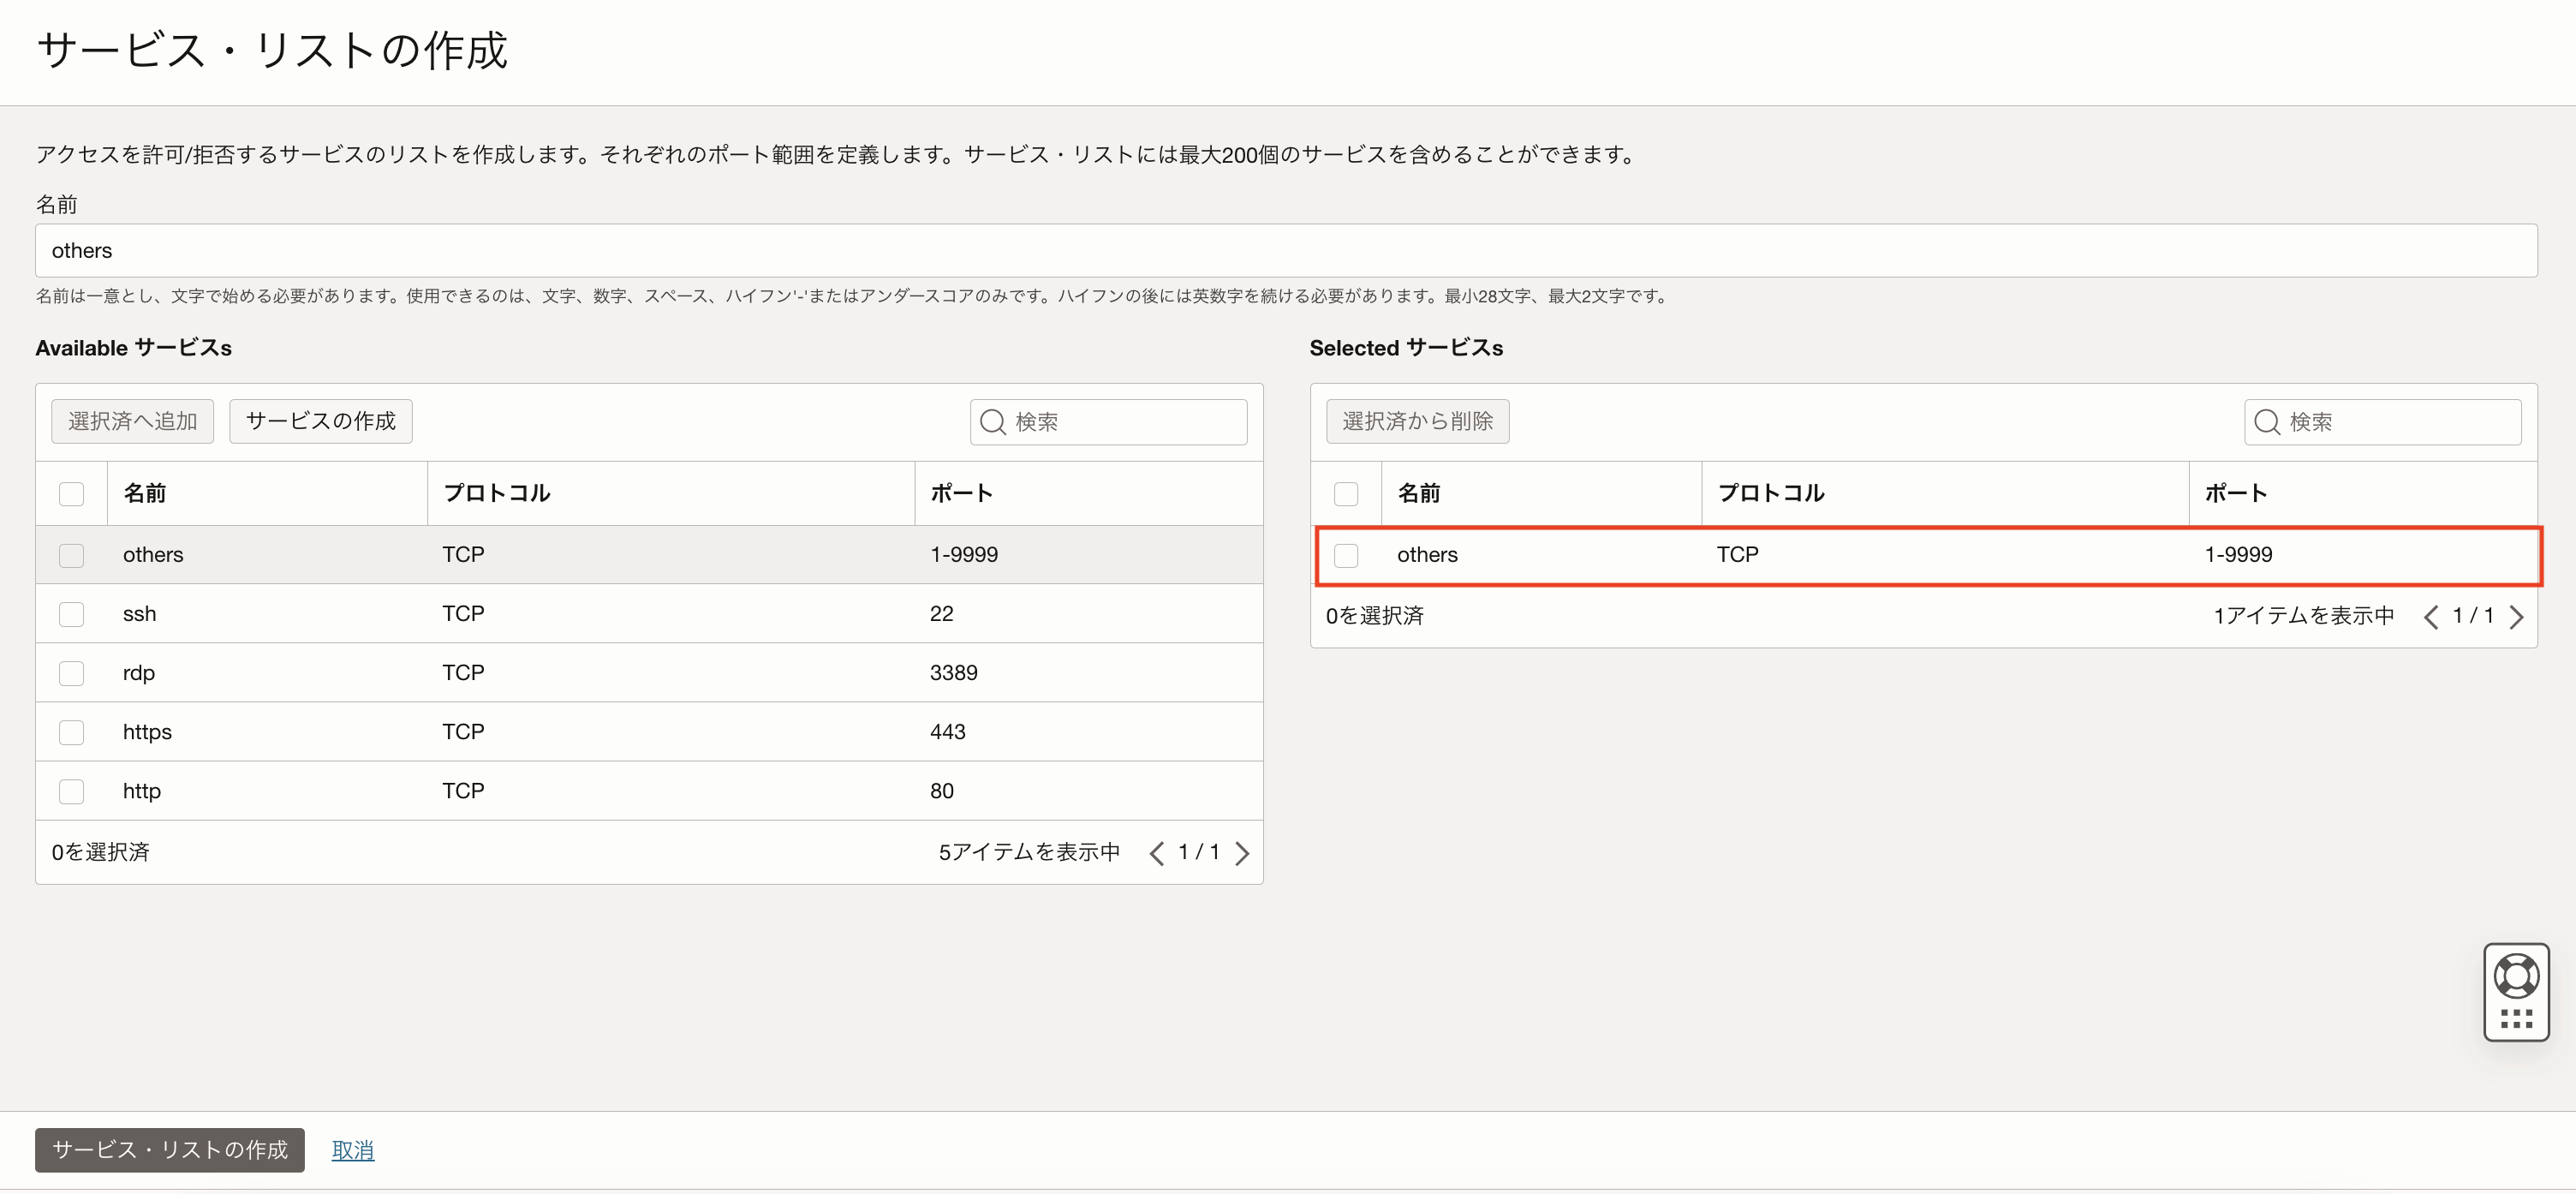
Task: Focus the 名前 input containing others
Action: coord(1286,251)
